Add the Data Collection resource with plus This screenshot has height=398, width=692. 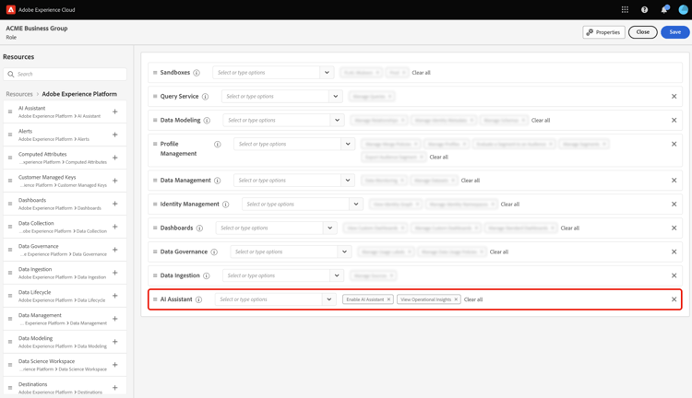[114, 226]
